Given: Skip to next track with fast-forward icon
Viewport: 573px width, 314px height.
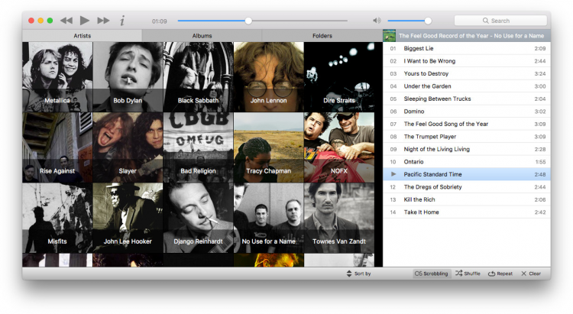Looking at the screenshot, I should [x=103, y=21].
